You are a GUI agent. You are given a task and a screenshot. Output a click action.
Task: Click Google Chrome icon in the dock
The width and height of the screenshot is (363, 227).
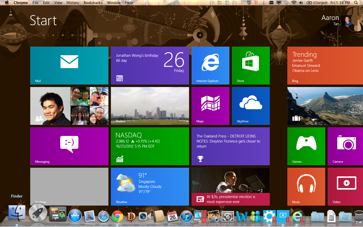point(117,216)
